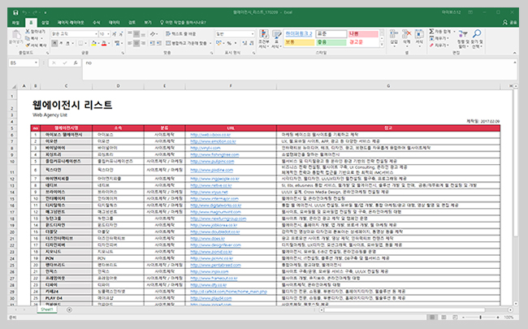Toggle Align Right horizontal alignment
Screen dimensions: 528x329
143,43
